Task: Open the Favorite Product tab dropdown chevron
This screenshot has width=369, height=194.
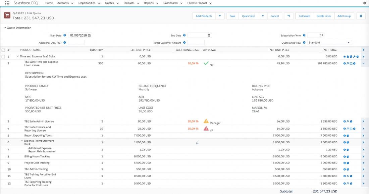Action: tap(211, 3)
